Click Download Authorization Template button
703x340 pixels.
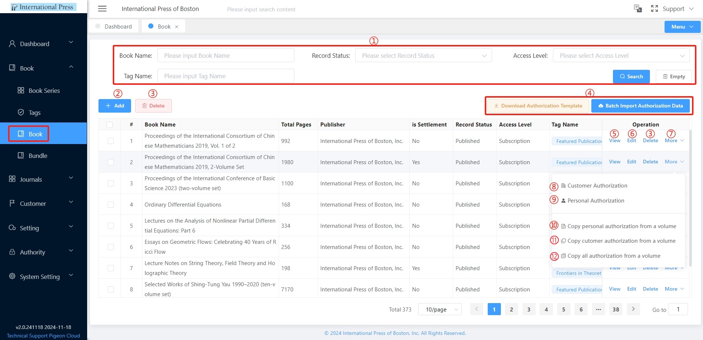(x=538, y=106)
